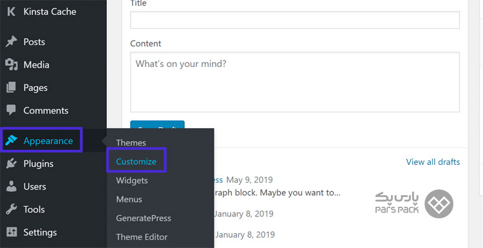Select Menus in the Appearance submenu

pyautogui.click(x=129, y=199)
